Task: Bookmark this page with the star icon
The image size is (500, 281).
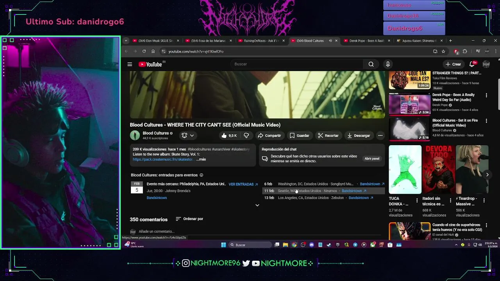Action: click(x=443, y=51)
